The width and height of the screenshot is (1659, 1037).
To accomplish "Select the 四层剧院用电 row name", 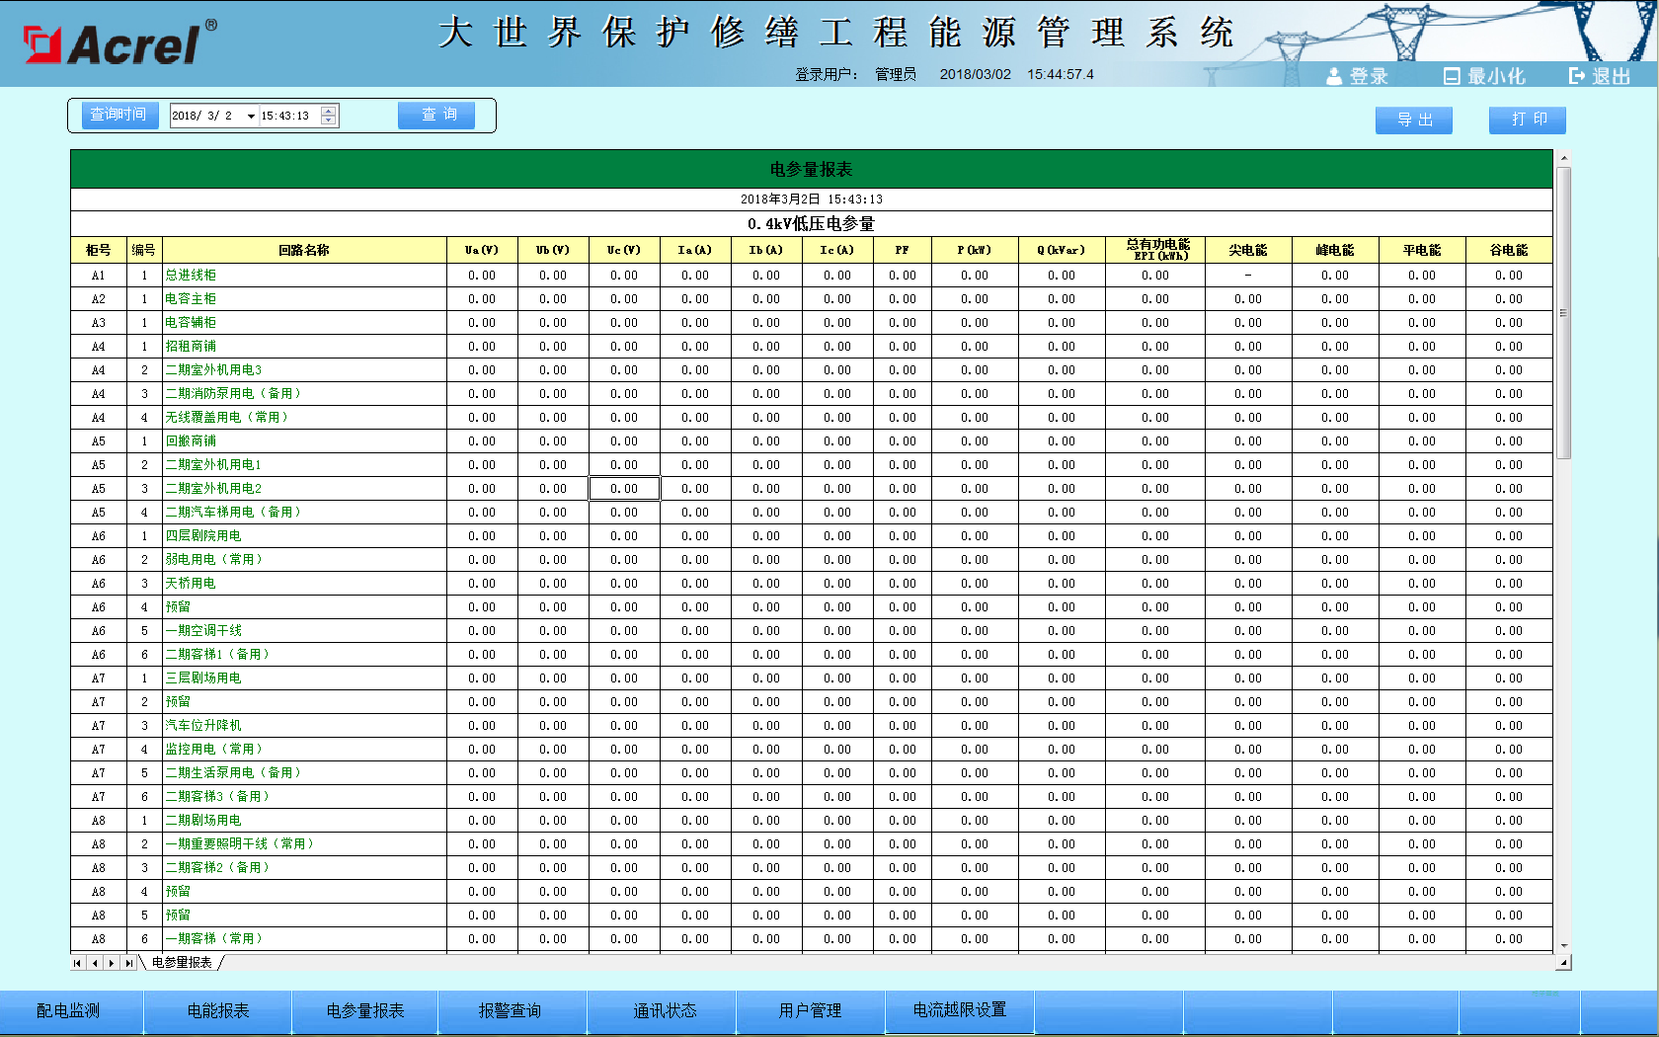I will pyautogui.click(x=203, y=536).
